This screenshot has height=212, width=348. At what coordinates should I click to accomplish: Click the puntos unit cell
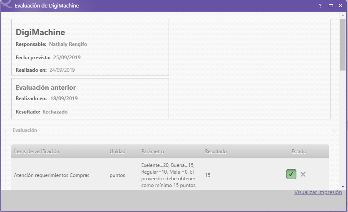[x=117, y=175]
